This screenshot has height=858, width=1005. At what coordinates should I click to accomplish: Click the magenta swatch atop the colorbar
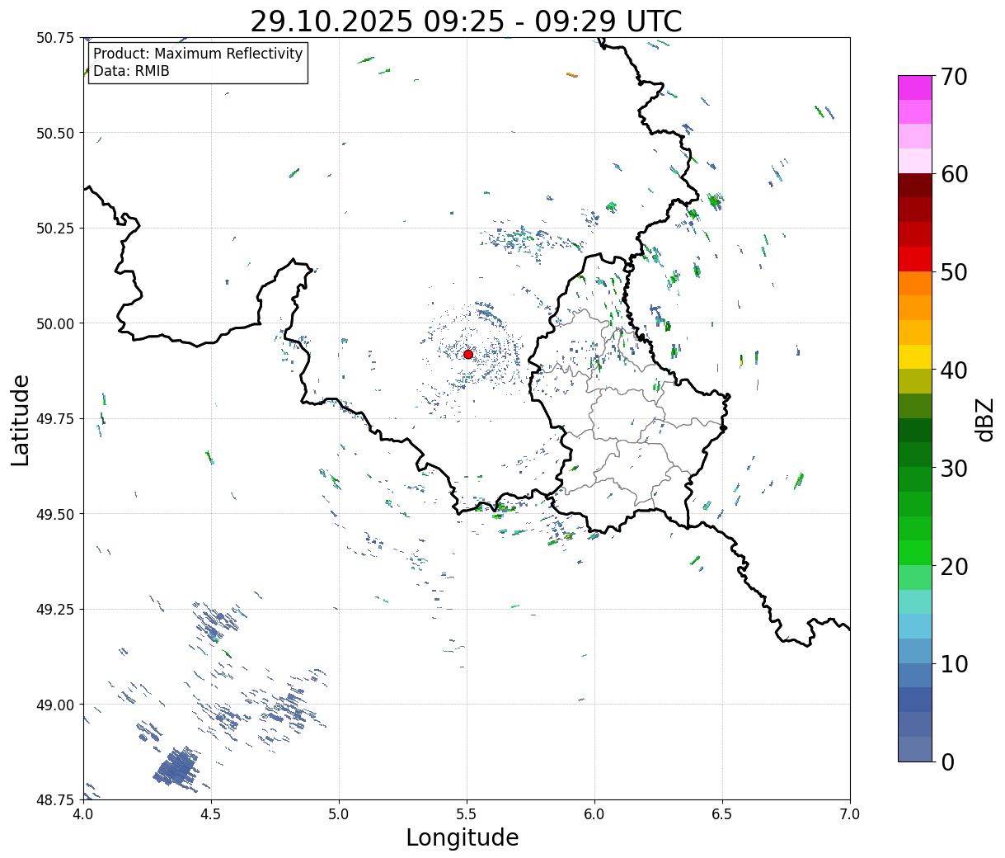pyautogui.click(x=915, y=87)
